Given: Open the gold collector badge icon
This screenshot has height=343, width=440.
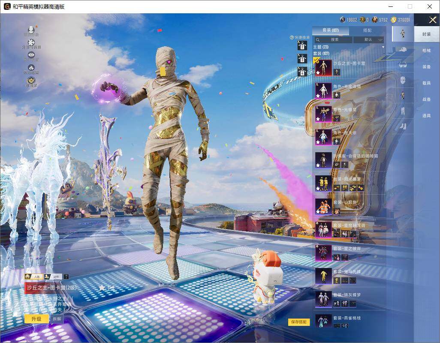Looking at the screenshot, I should [31, 80].
